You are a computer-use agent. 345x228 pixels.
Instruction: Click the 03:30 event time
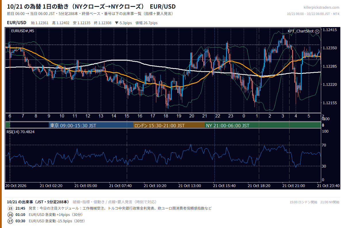[20, 221]
